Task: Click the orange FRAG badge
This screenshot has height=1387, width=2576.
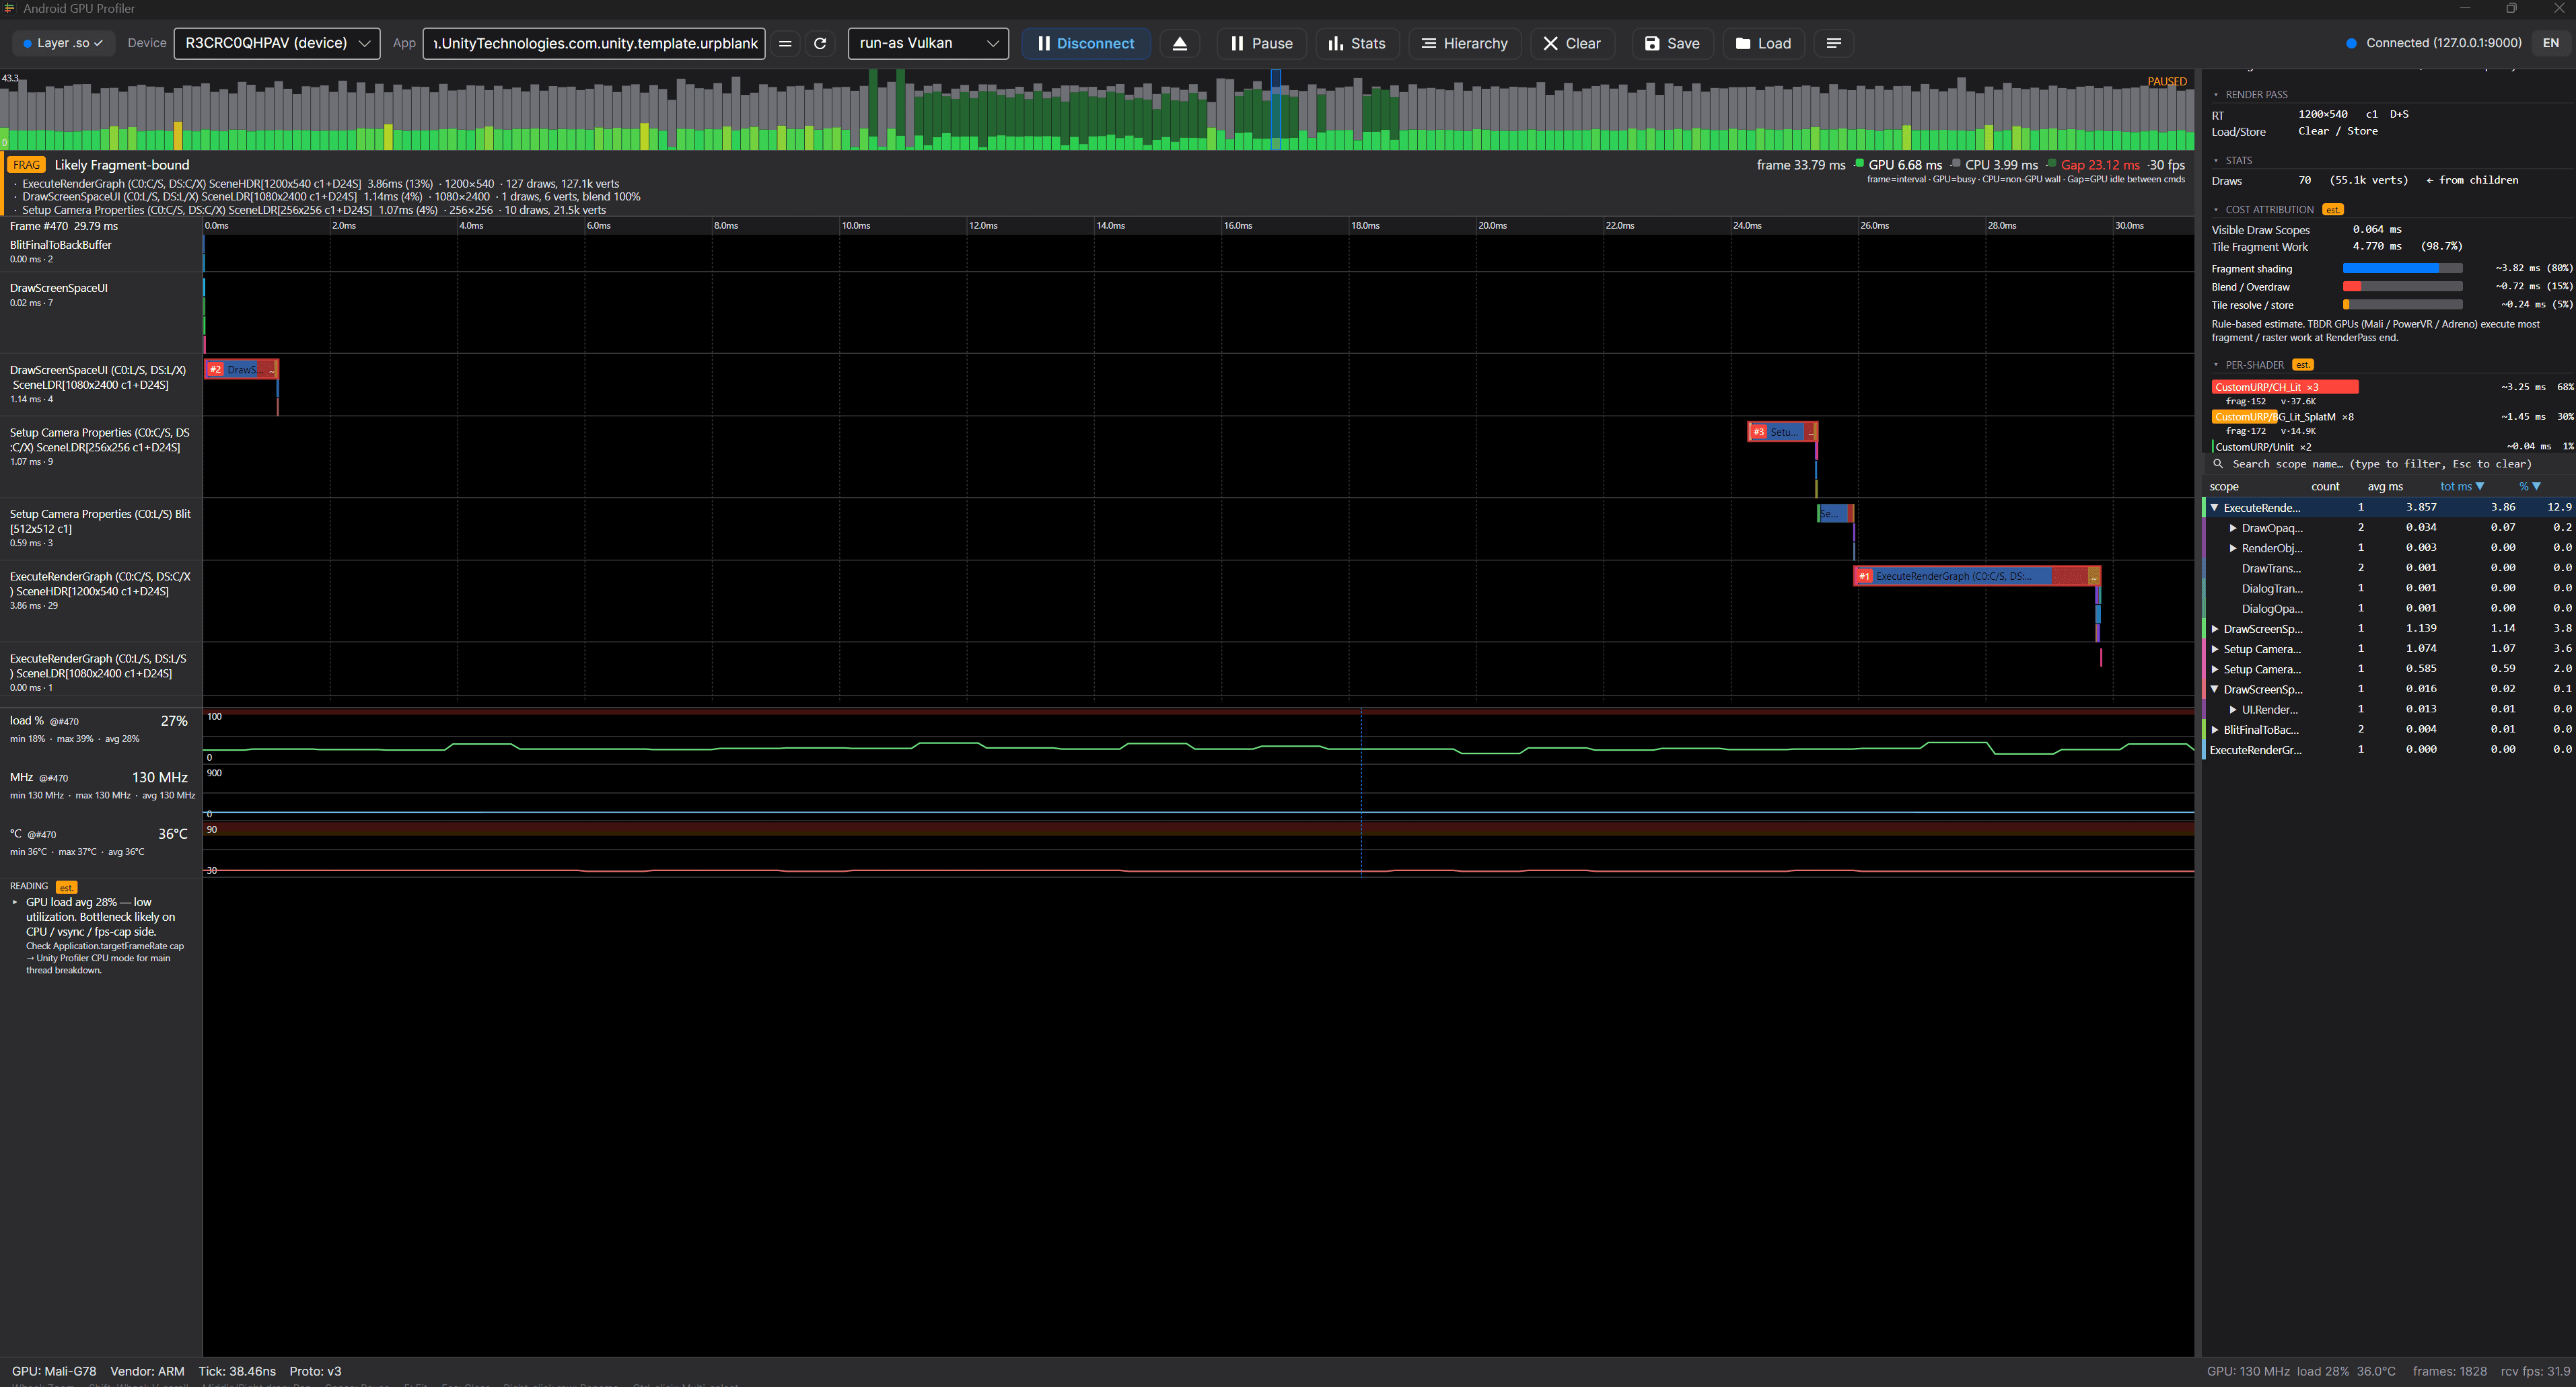Action: click(x=27, y=165)
